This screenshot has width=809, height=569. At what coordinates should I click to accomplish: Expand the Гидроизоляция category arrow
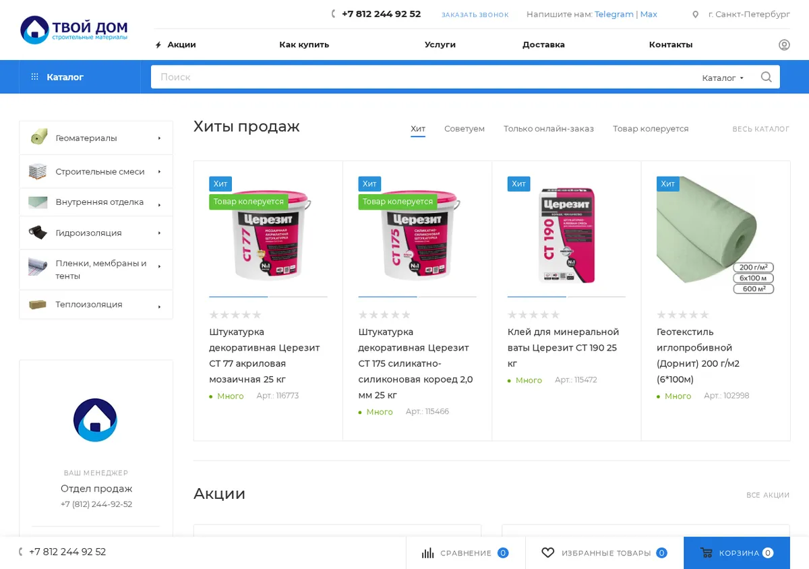pyautogui.click(x=160, y=233)
